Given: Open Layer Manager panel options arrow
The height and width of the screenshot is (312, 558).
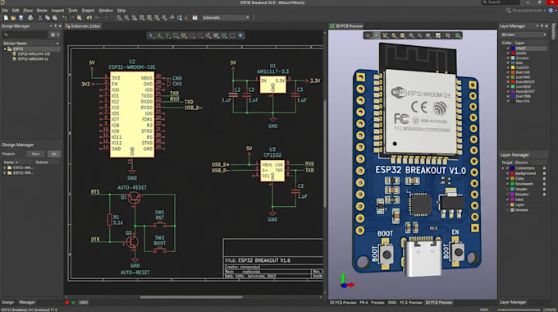Looking at the screenshot, I should 537,26.
